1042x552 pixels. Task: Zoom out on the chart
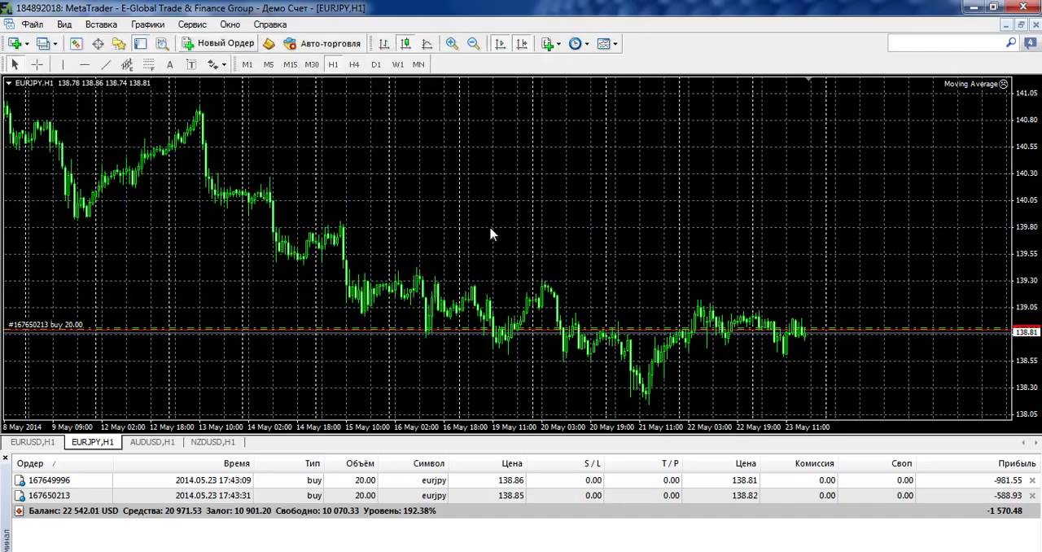point(473,44)
